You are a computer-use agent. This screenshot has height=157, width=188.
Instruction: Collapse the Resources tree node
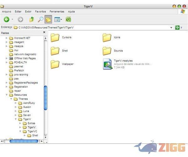click(x=7, y=95)
